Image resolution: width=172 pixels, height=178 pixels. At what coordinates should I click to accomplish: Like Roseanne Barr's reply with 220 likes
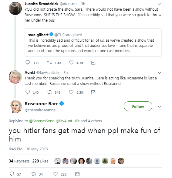point(56,174)
